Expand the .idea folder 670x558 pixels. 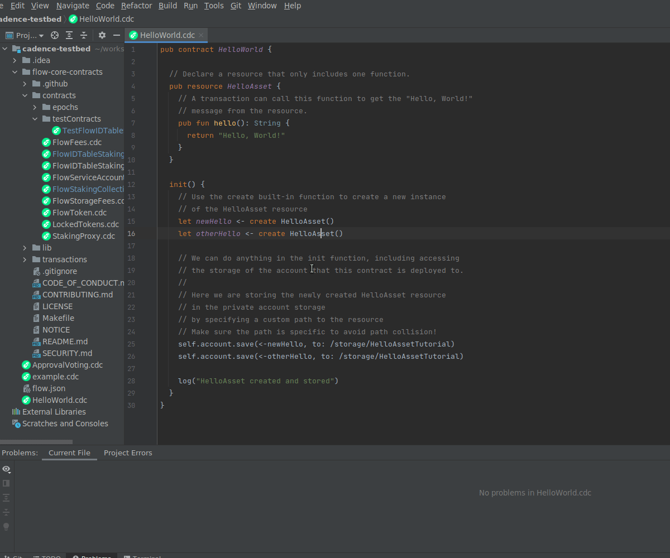click(15, 60)
